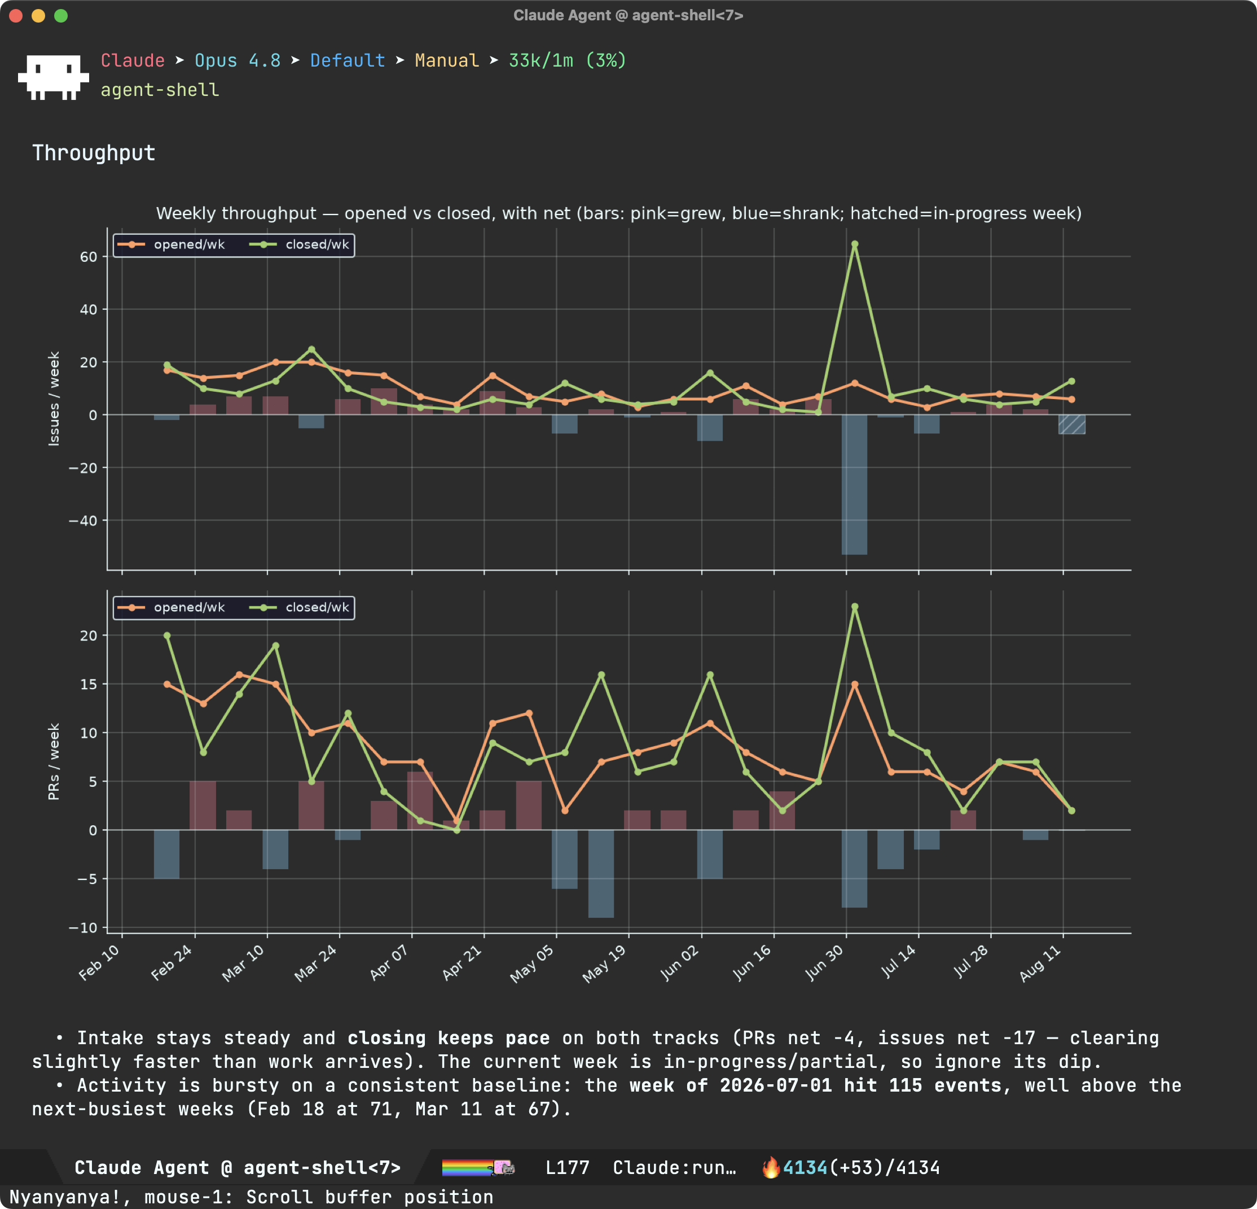Image resolution: width=1257 pixels, height=1209 pixels.
Task: Click the rainbow scroll position bar
Action: (468, 1167)
